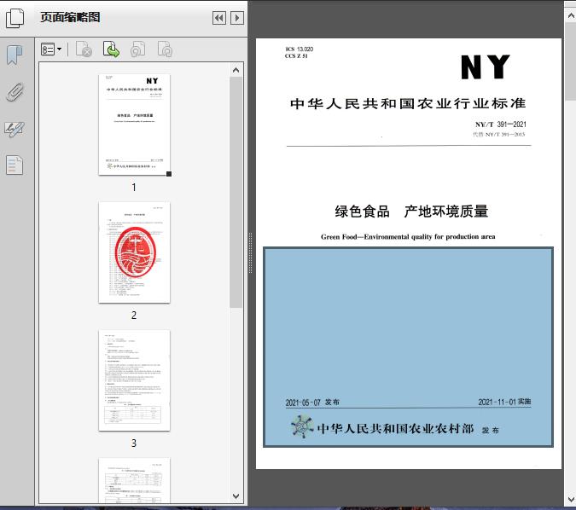Click document view scroll up arrow
The width and height of the screenshot is (576, 510).
[571, 15]
